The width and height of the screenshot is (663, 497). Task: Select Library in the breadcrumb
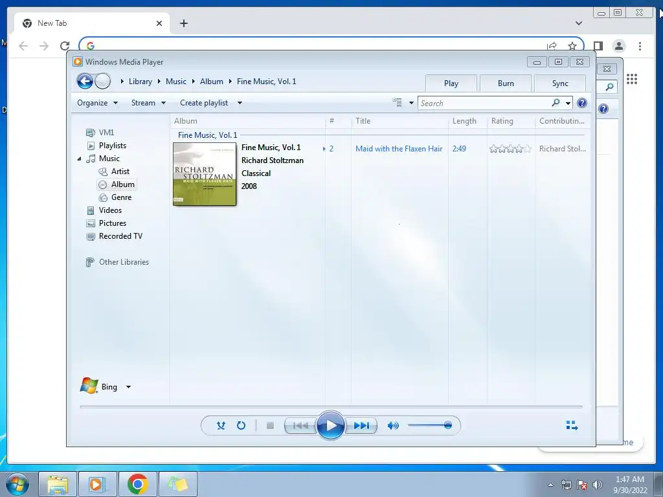tap(140, 82)
